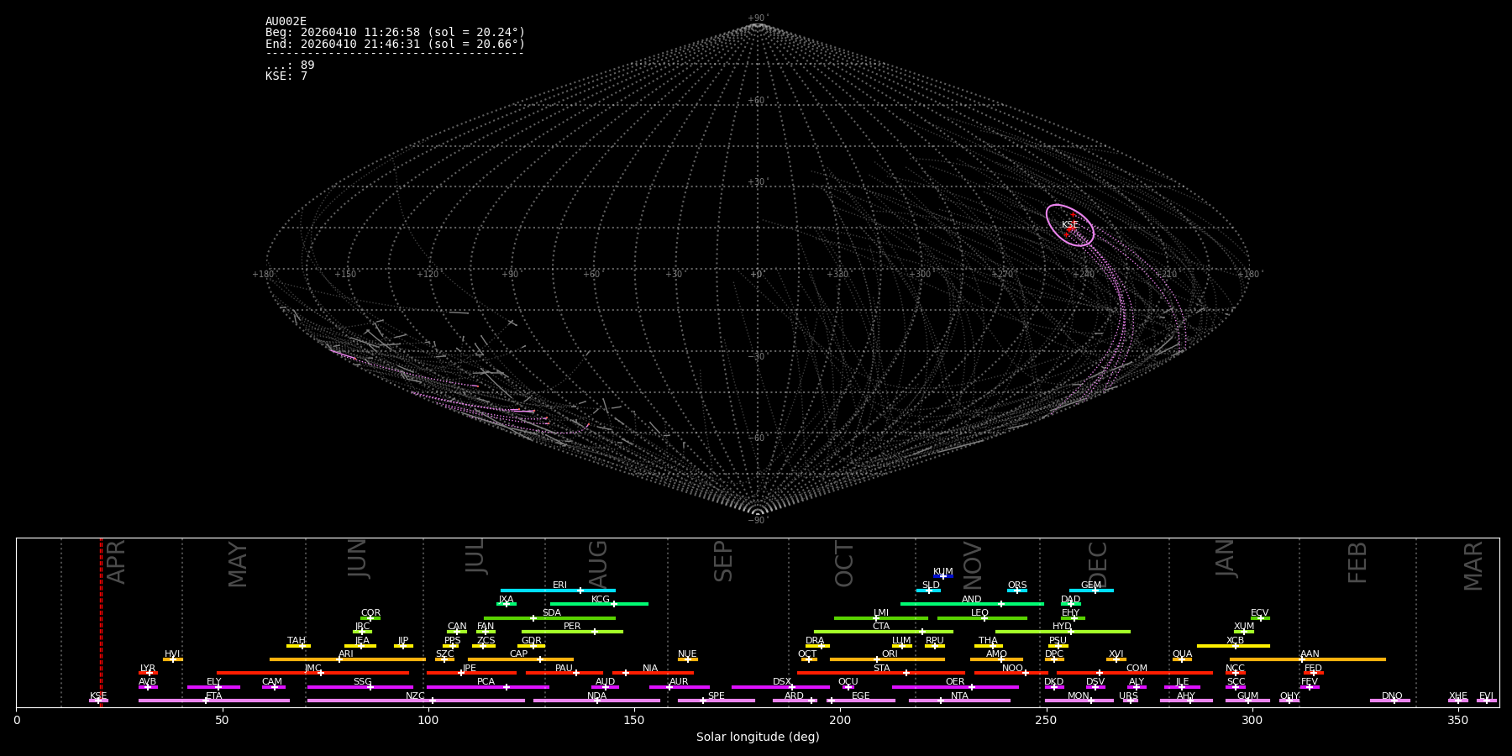
Task: Click the KUM shower label
Action: pyautogui.click(x=943, y=572)
